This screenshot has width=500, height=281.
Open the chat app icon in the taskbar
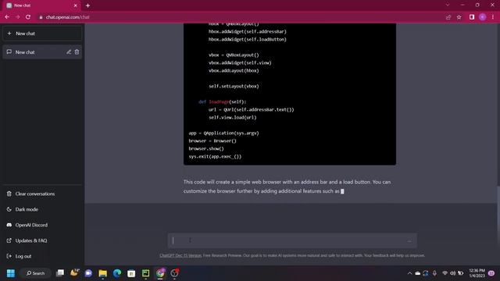pos(88,273)
